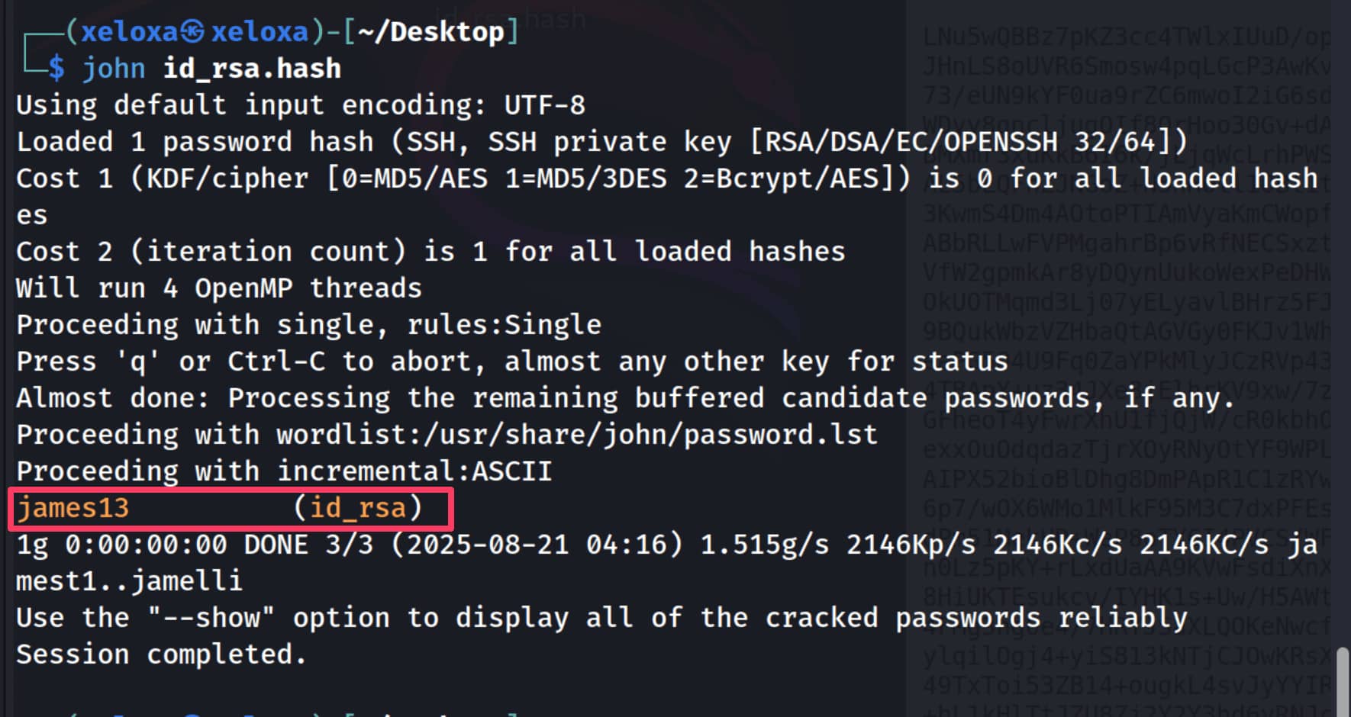The width and height of the screenshot is (1351, 717).
Task: Click the dollar sign prompt symbol
Action: coord(56,69)
